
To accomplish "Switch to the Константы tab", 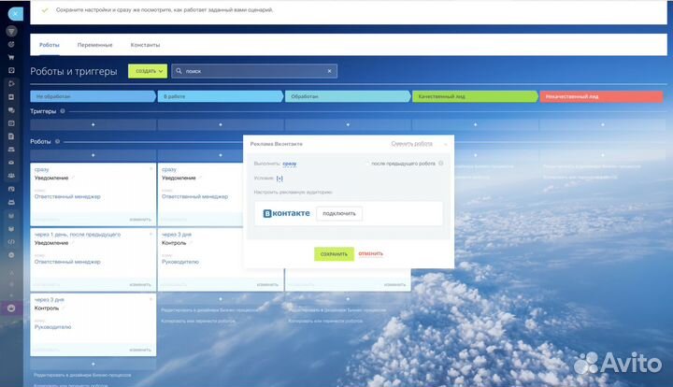I will point(145,45).
